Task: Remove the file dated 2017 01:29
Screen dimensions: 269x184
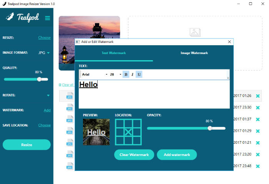Action: [x=258, y=131]
